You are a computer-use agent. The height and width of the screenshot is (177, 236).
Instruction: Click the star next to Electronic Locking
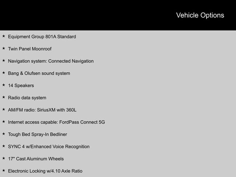click(4, 170)
